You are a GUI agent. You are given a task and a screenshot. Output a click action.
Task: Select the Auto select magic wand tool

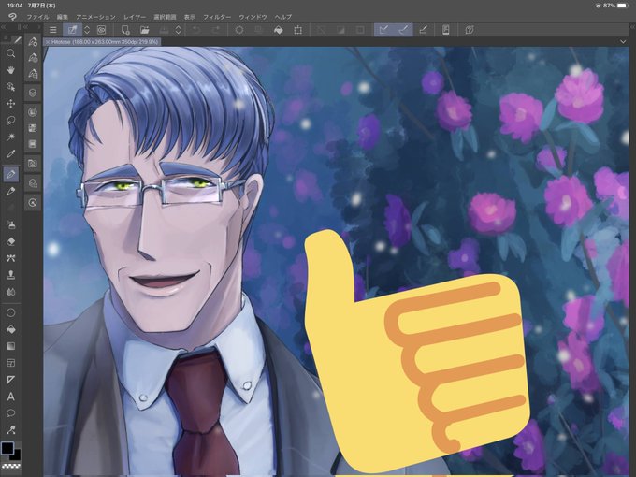click(10, 137)
